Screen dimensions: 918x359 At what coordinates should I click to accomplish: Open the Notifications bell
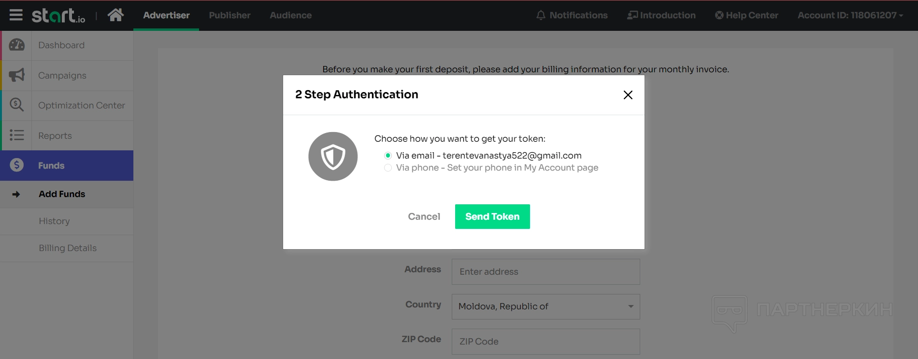[x=572, y=15]
